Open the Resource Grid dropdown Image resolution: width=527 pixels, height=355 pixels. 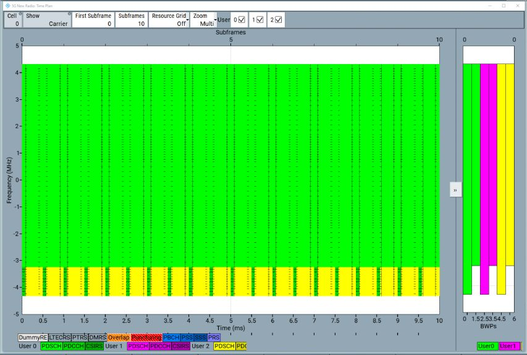click(x=169, y=20)
